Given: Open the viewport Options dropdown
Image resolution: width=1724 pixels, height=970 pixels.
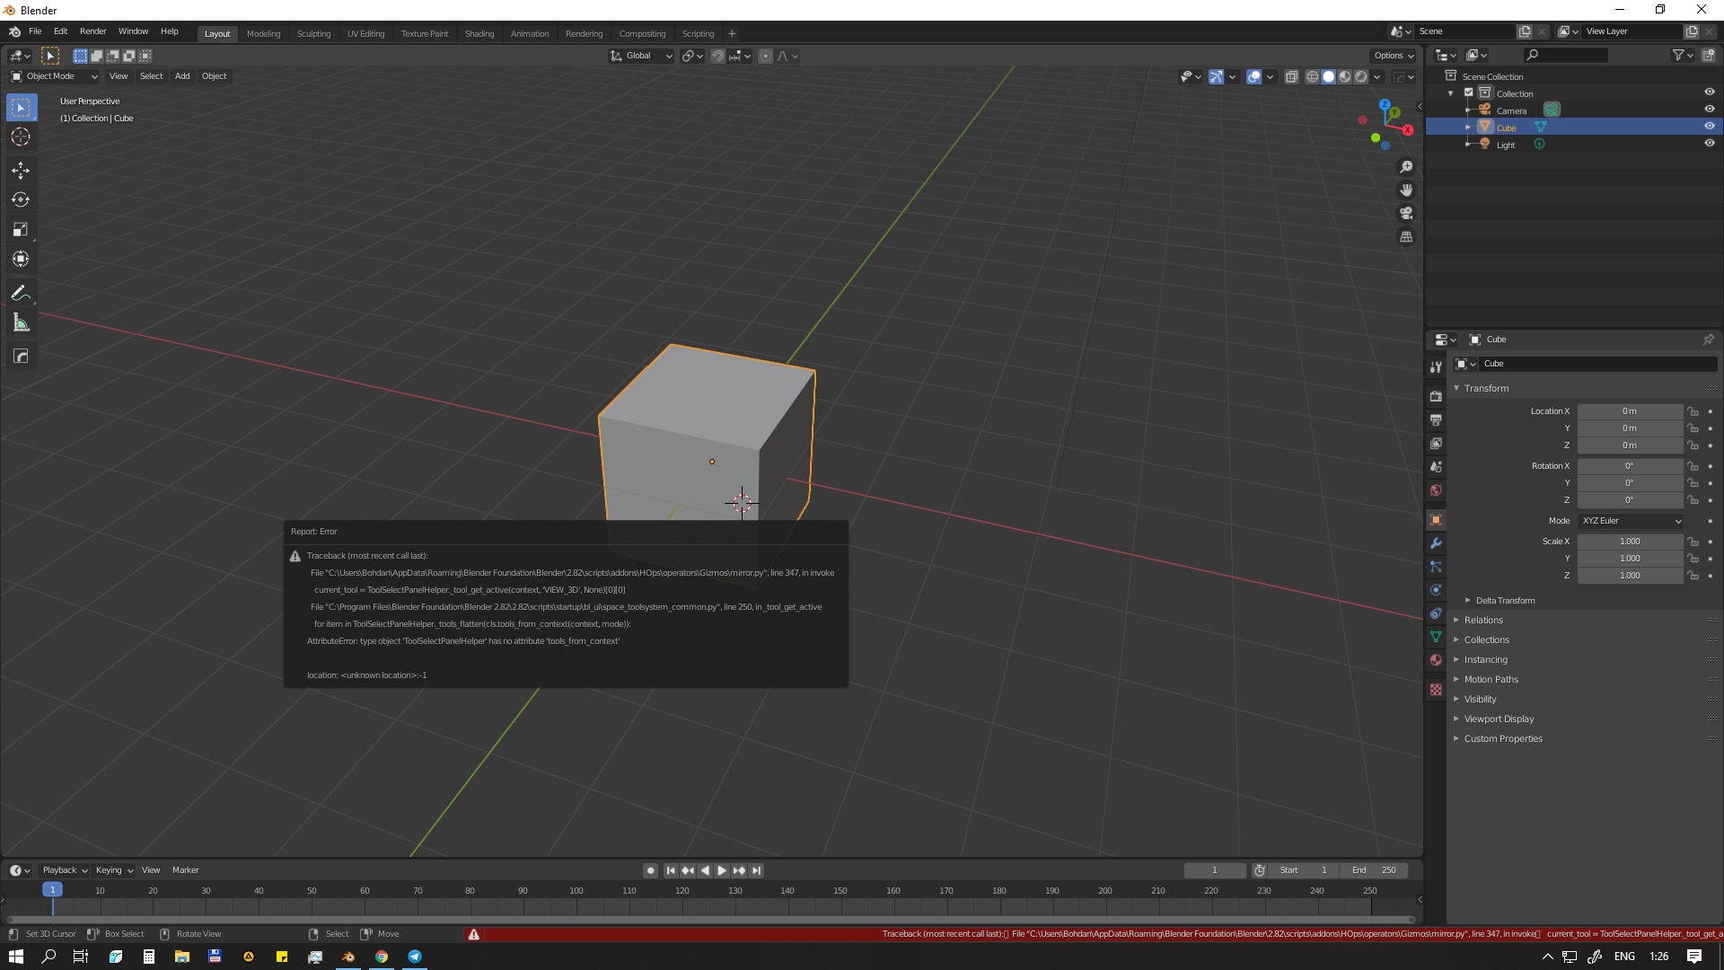Looking at the screenshot, I should pyautogui.click(x=1394, y=56).
